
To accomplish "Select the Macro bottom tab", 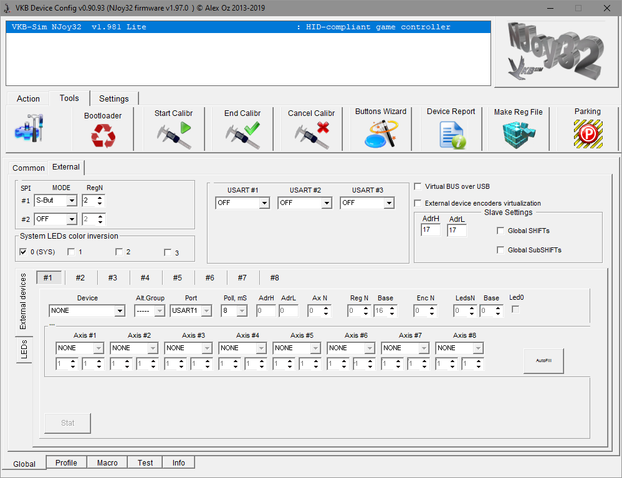I will tap(107, 462).
